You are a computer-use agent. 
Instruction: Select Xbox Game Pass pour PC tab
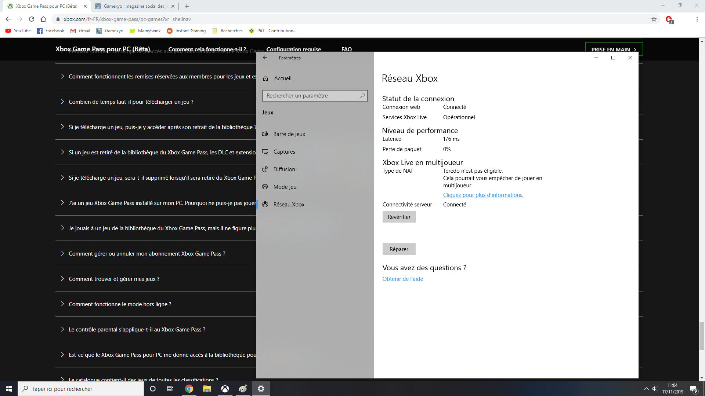pyautogui.click(x=46, y=6)
